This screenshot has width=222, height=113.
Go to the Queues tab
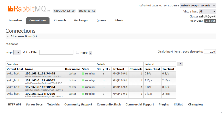point(102,21)
